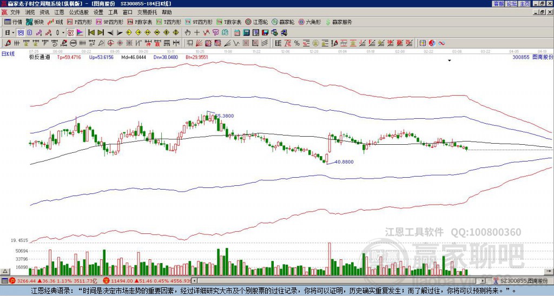554x296 pixels.
Task: Click the 客服 button in title bar
Action: tap(498, 4)
